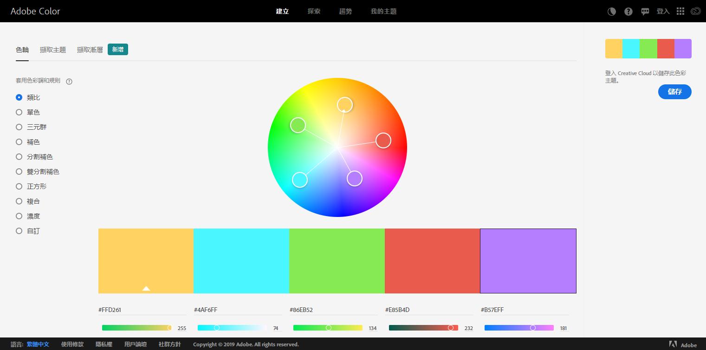Open the Adobe apps grid icon
Screen dimensions: 706x350
click(680, 12)
